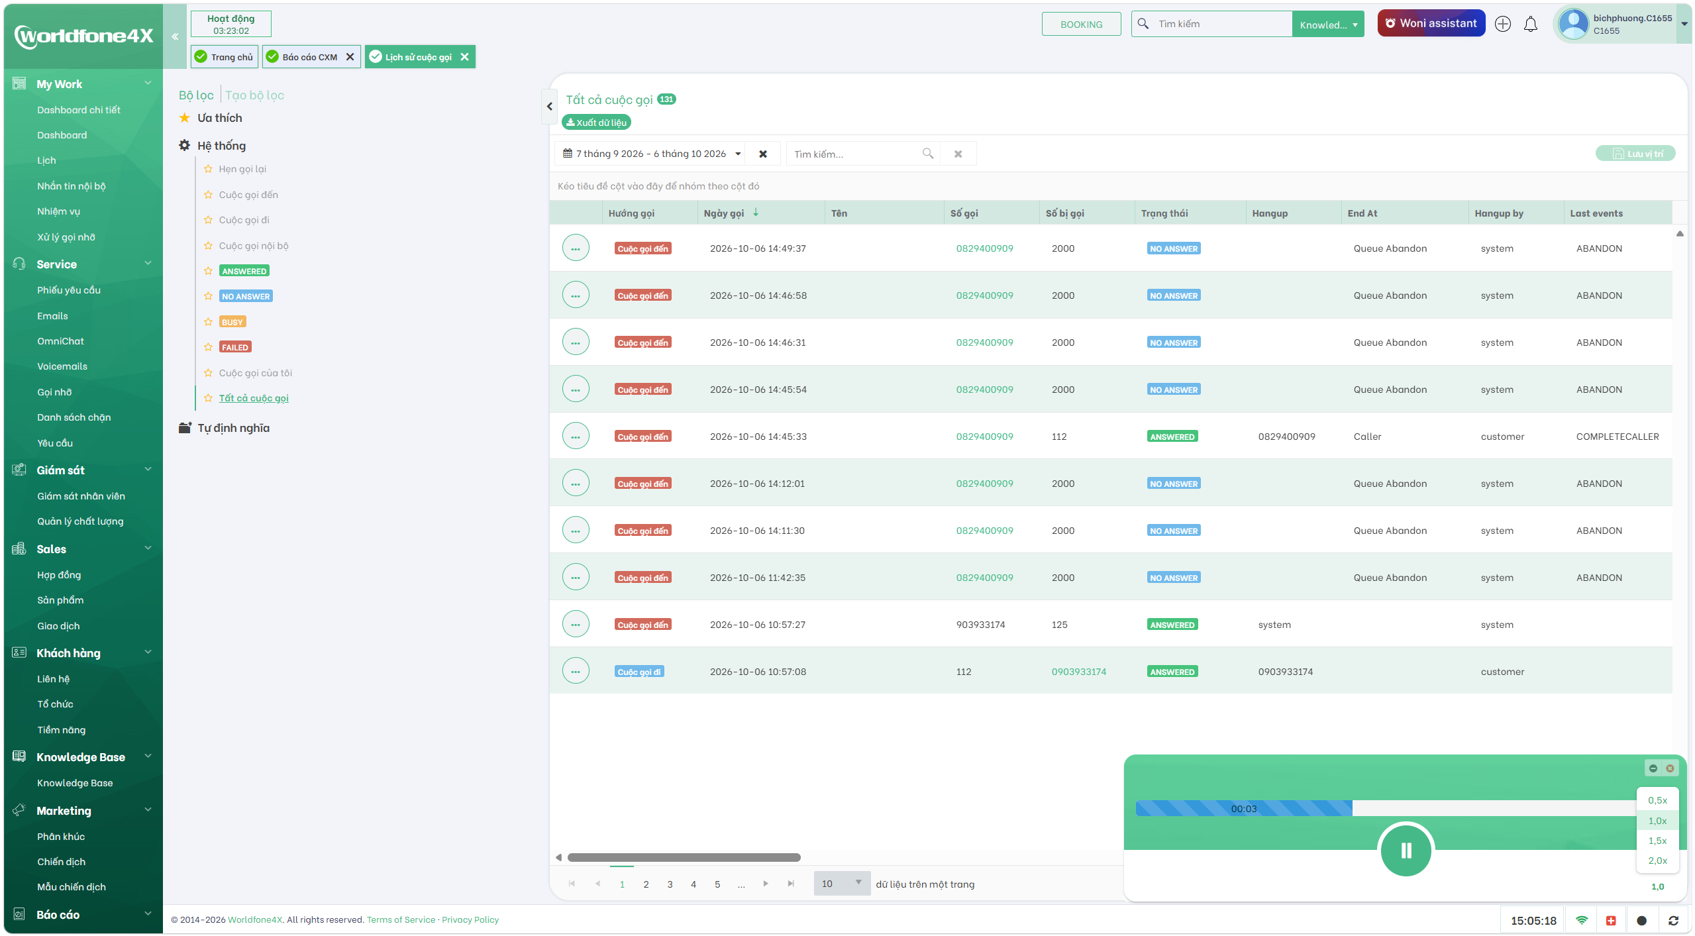This screenshot has height=936, width=1695.
Task: Clear the date range filter
Action: pyautogui.click(x=762, y=154)
